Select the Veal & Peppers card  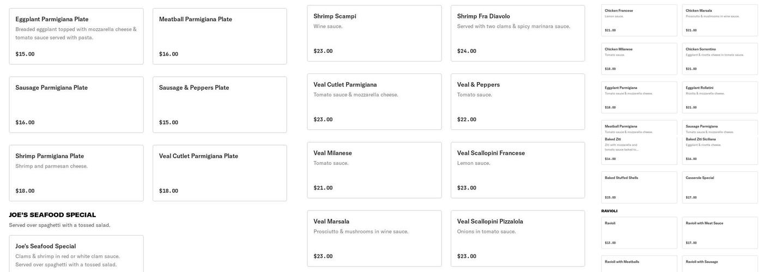coord(518,102)
